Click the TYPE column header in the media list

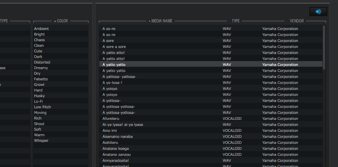(235, 21)
